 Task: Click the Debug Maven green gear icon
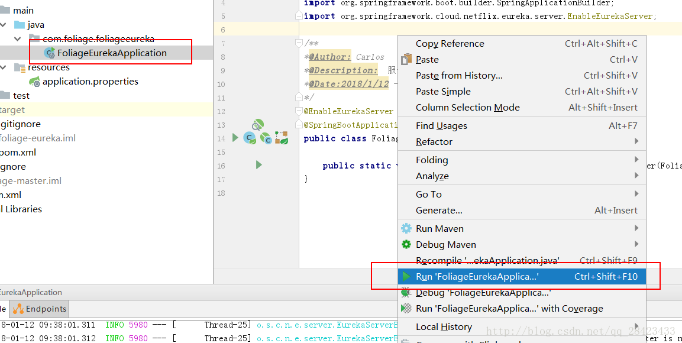click(x=406, y=244)
